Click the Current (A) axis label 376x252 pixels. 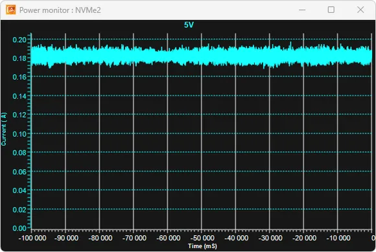click(4, 129)
